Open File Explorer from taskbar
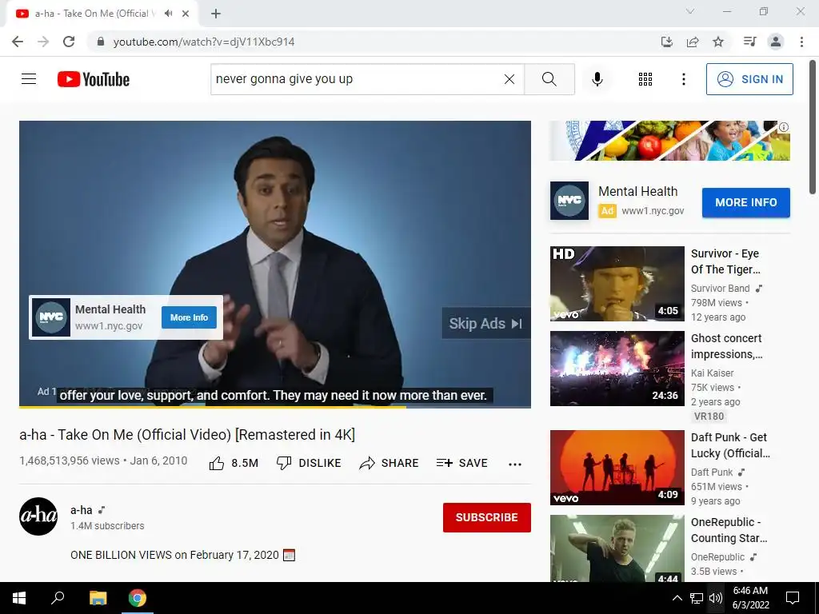Screen dimensions: 819x614 [x=98, y=598]
